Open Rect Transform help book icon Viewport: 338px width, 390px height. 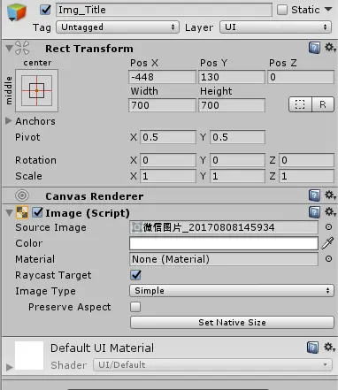click(x=314, y=48)
